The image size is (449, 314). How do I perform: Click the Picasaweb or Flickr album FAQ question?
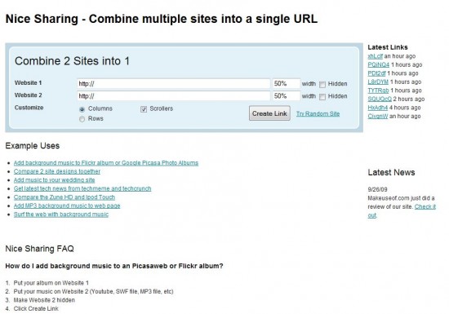pos(114,266)
